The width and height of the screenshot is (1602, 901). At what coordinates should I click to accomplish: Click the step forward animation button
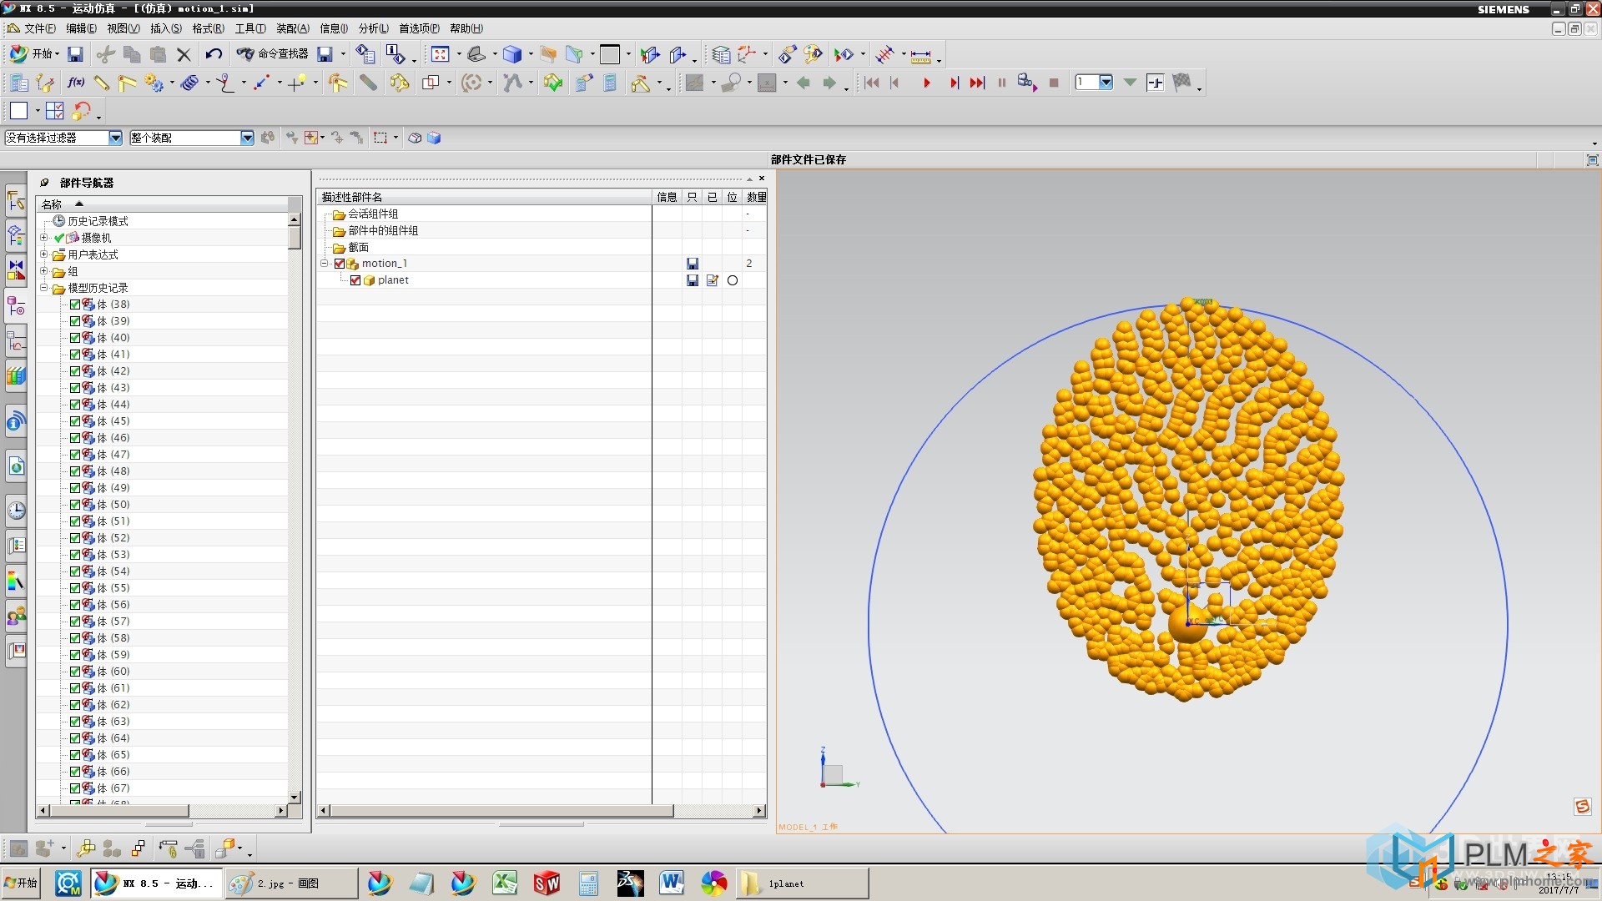point(954,83)
